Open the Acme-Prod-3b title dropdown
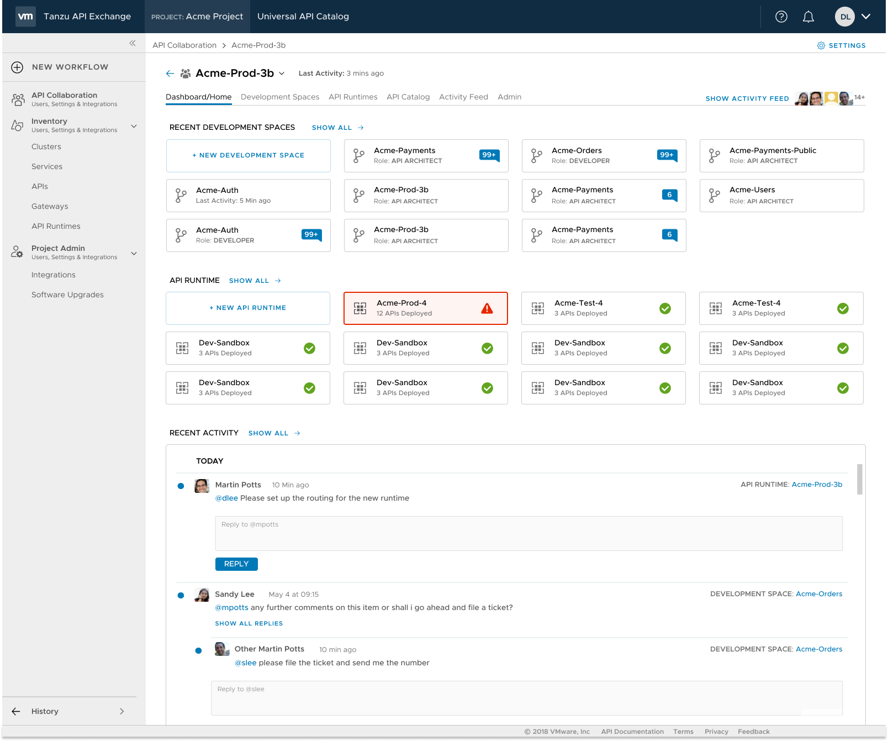The height and width of the screenshot is (741, 888). pos(282,73)
